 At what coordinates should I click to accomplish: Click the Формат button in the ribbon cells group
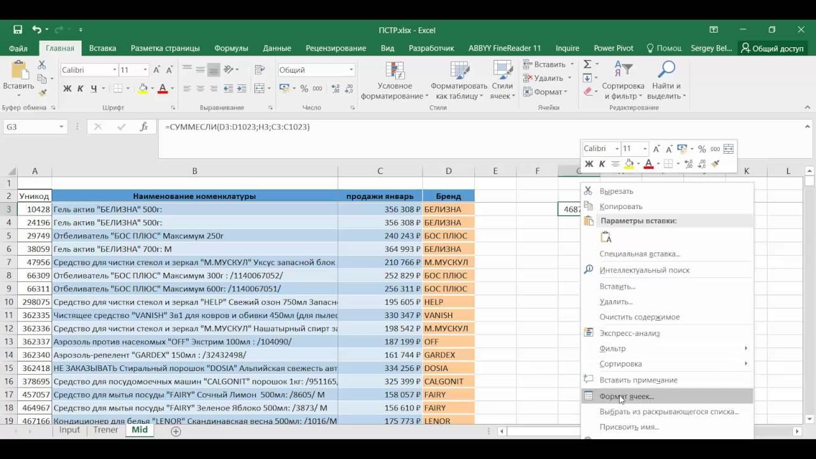pos(546,92)
